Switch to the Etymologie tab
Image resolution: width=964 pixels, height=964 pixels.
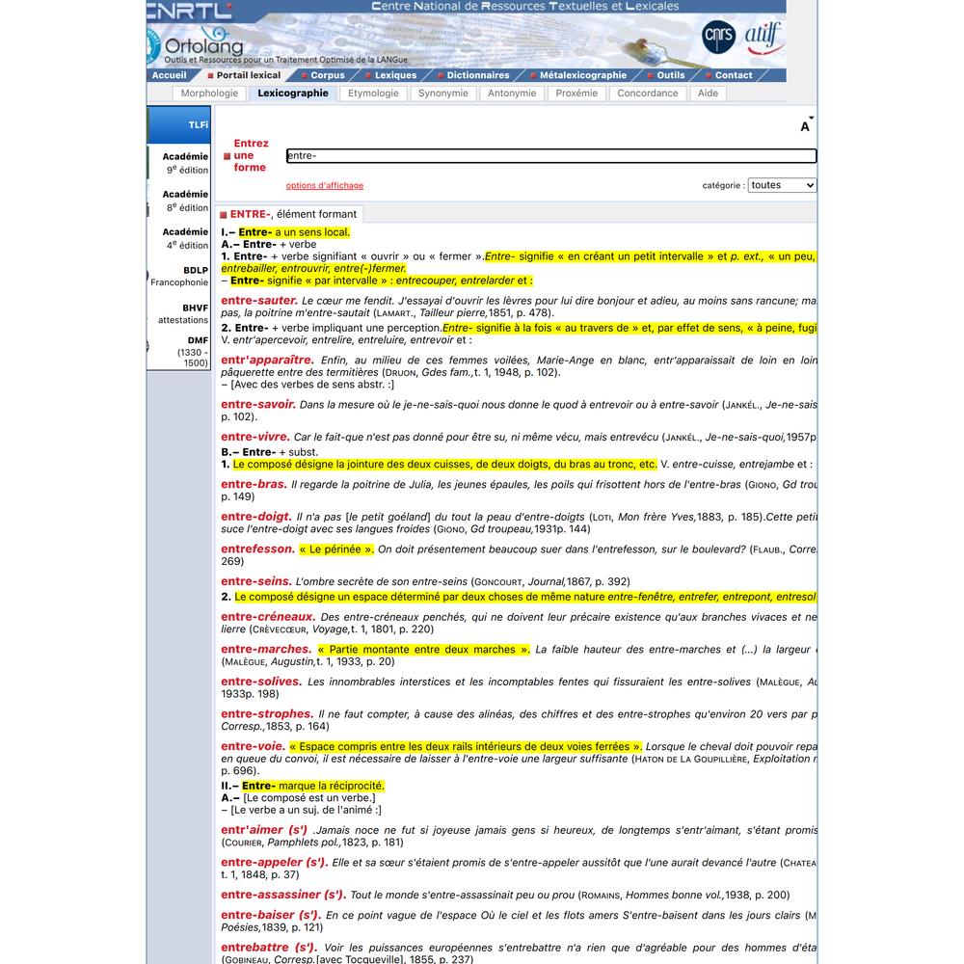[373, 93]
